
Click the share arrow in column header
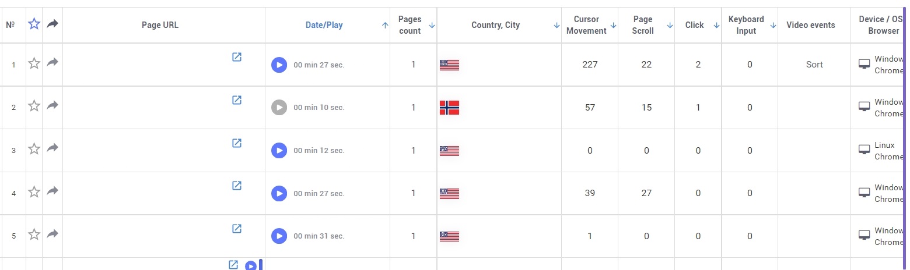(52, 24)
